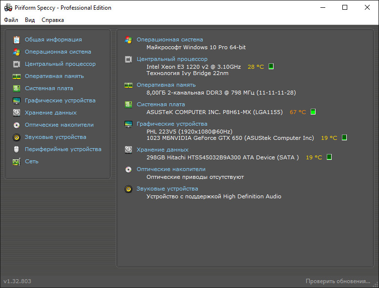
Task: Click 298GB Hitachi drive text
Action: click(x=223, y=157)
